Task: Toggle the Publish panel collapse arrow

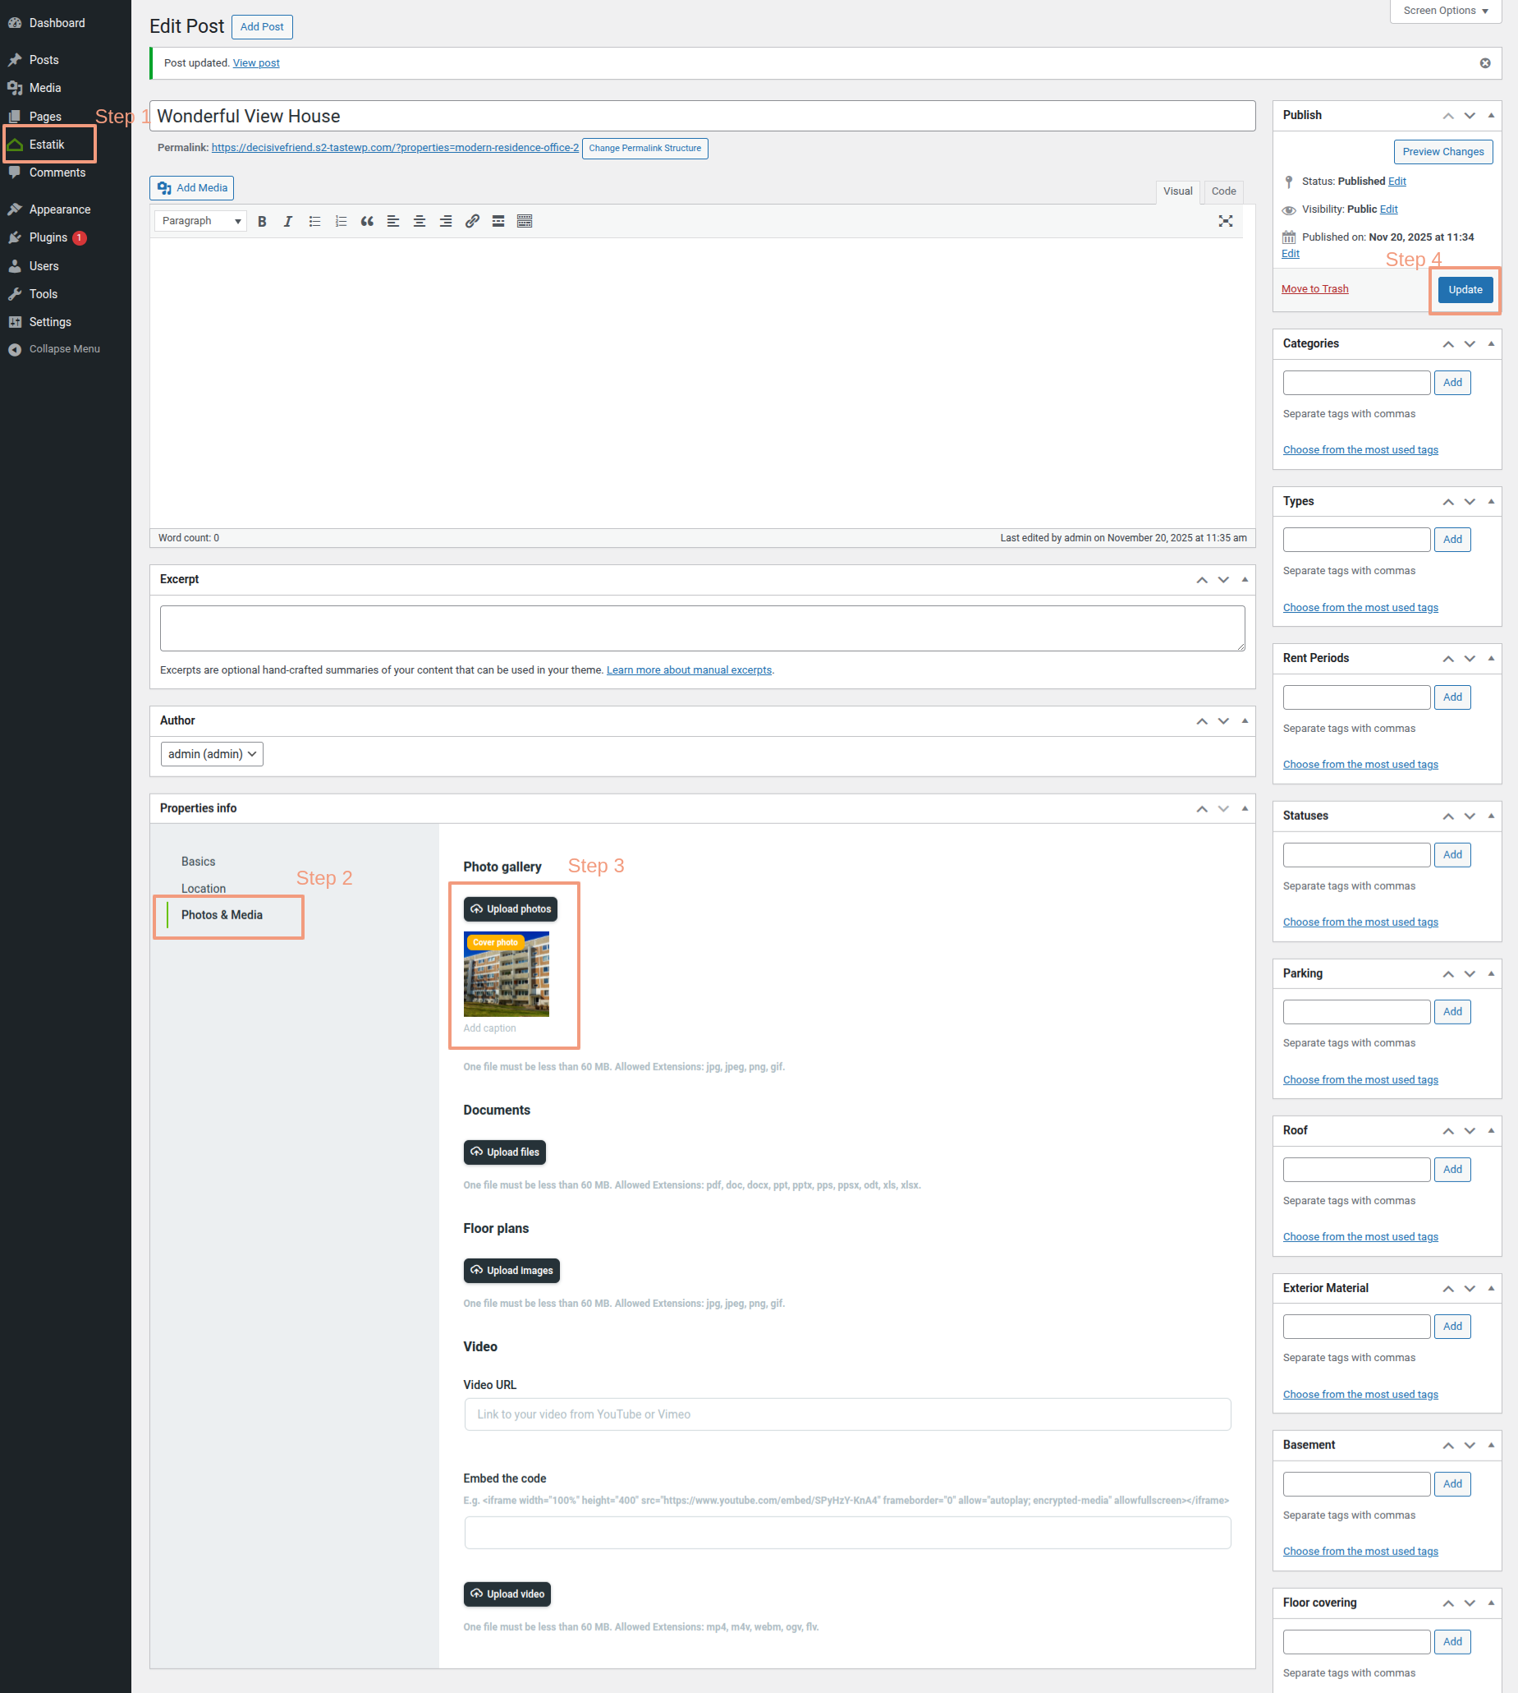Action: 1490,115
